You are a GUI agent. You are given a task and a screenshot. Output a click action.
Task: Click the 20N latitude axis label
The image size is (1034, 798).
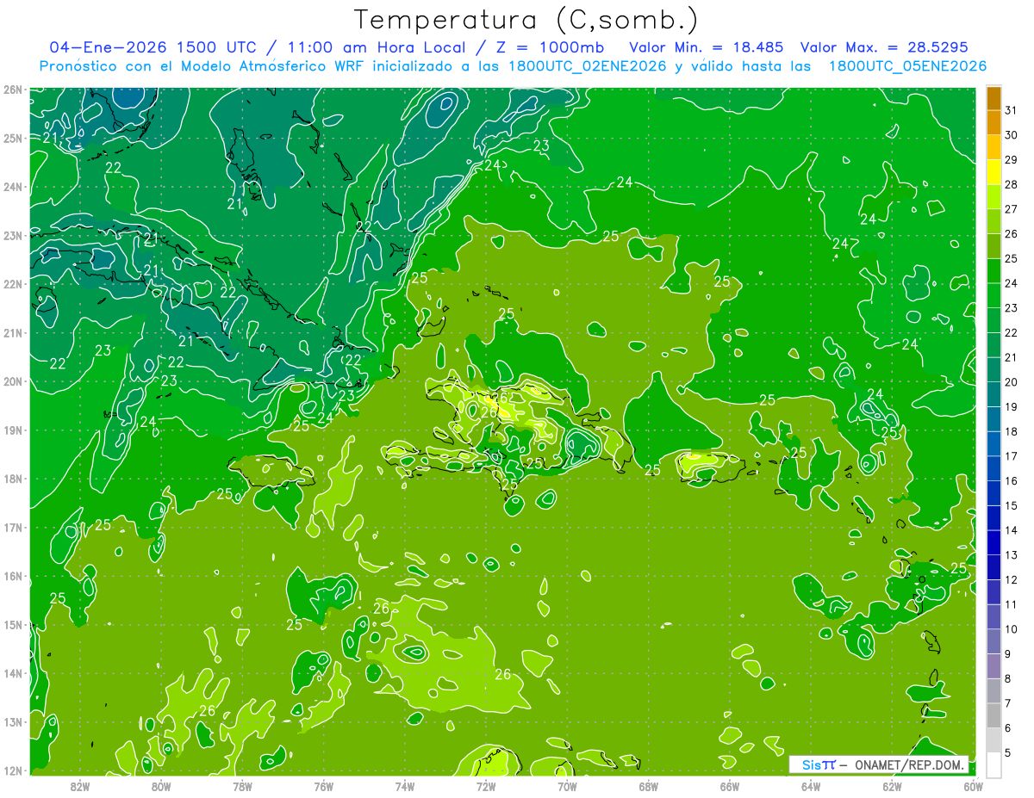click(13, 381)
